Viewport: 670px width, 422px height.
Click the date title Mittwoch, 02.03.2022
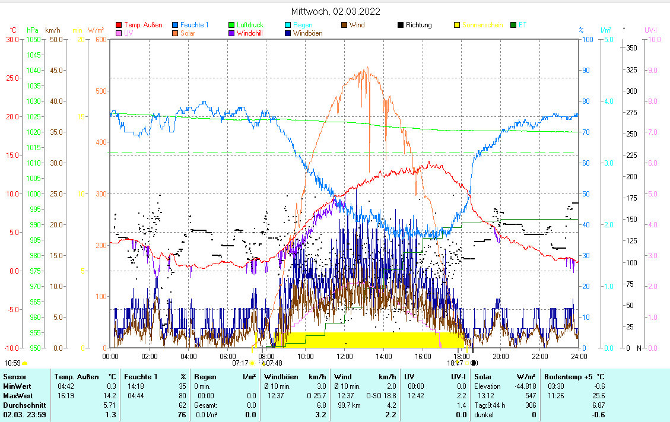335,11
